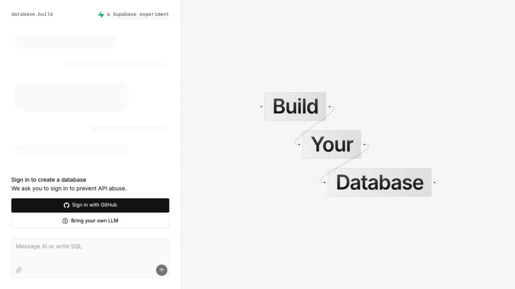Click Sign in with GitHub
Viewport: 515px width, 289px height.
[90, 205]
